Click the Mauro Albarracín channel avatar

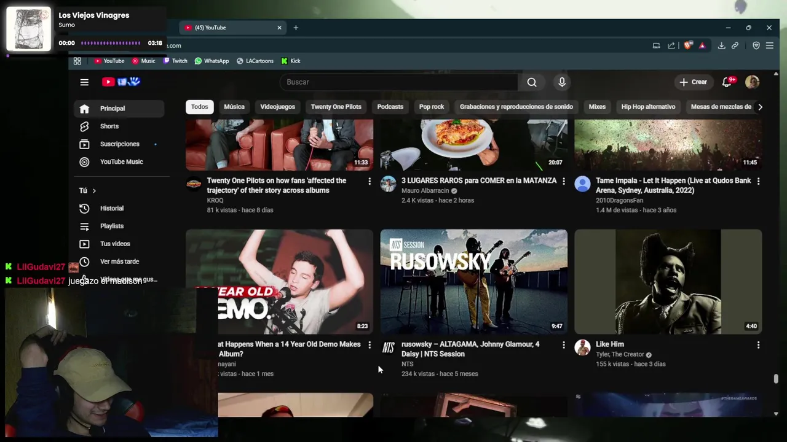[388, 184]
